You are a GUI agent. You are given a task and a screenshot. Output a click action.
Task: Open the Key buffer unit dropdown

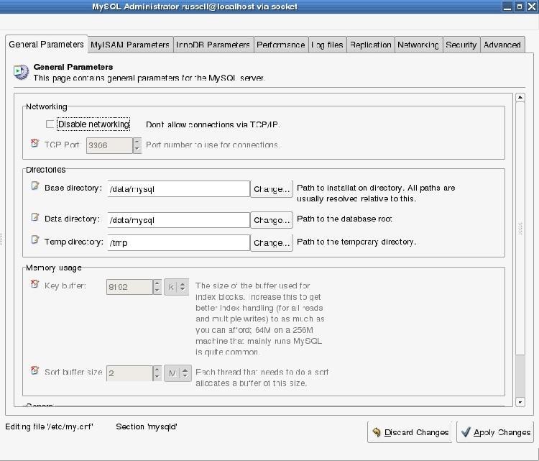[176, 287]
